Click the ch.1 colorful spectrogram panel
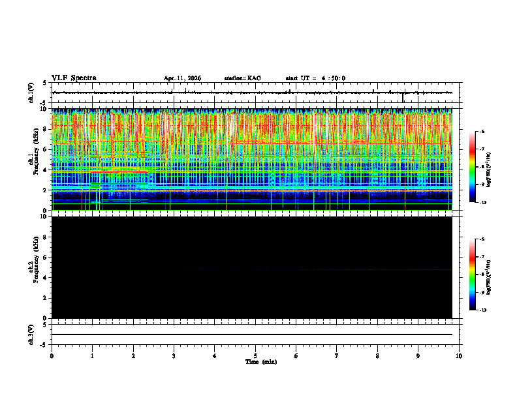The width and height of the screenshot is (517, 399). 252,159
